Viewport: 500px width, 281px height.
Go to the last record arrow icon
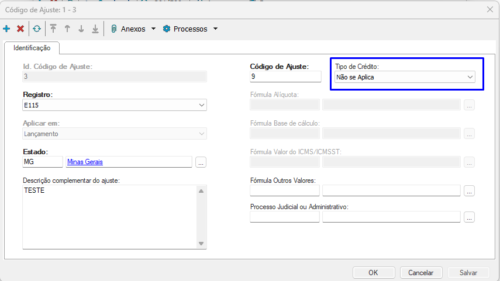coord(95,29)
